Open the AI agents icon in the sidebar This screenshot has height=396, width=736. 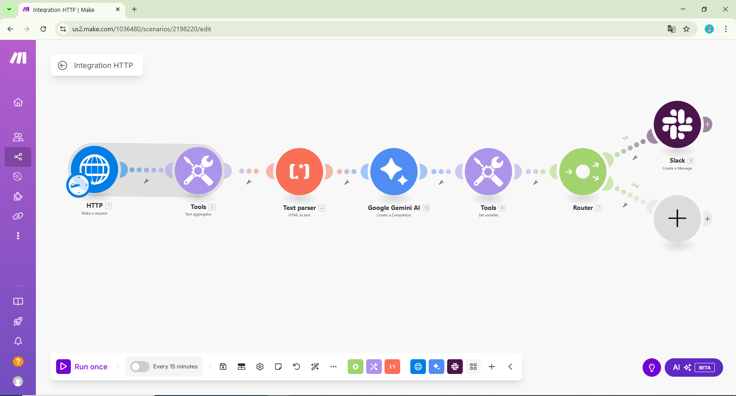18,176
